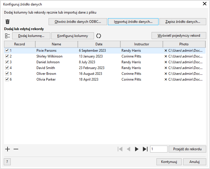Remove record using the minus icon
The height and width of the screenshot is (169, 210).
(16, 149)
